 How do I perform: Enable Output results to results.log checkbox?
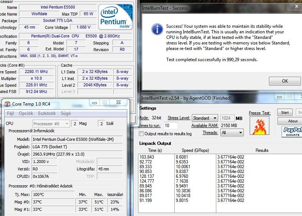point(141,133)
